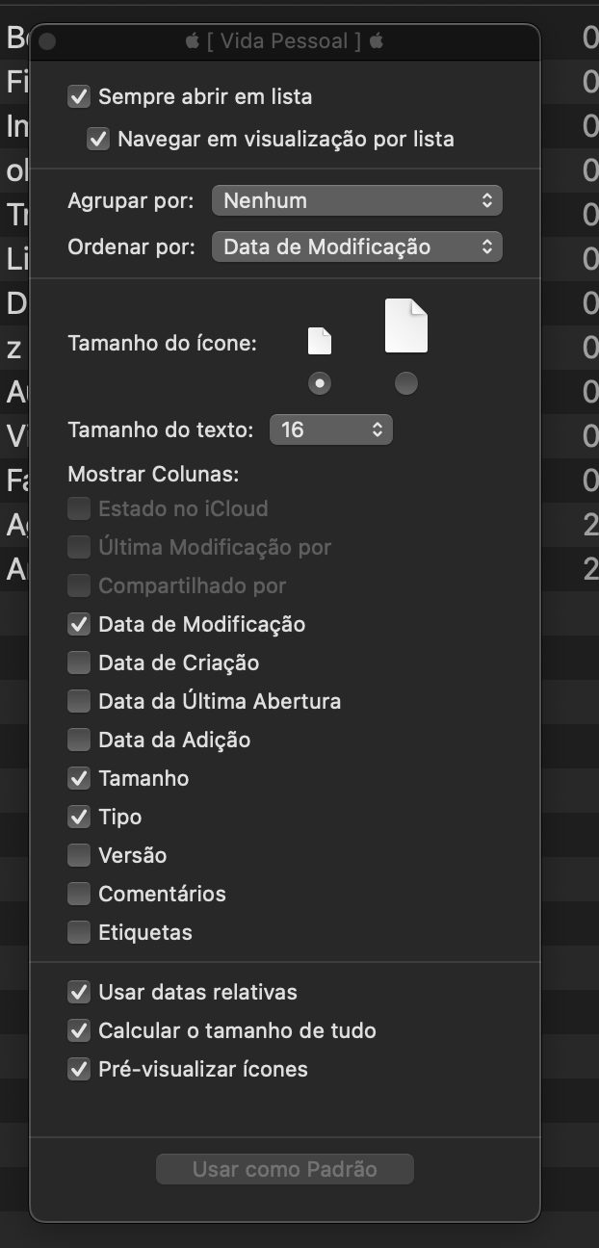Enable the Data da Adição column

pyautogui.click(x=79, y=740)
